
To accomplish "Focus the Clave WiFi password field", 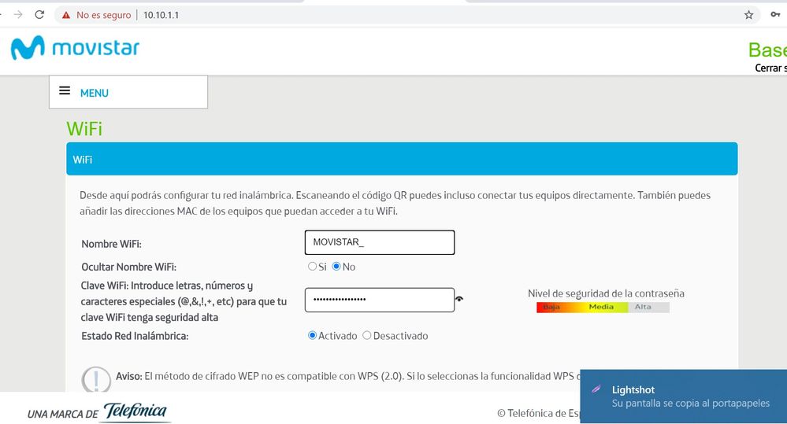I will pos(380,300).
